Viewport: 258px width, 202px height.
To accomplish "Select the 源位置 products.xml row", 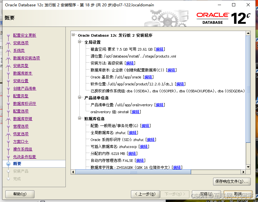I will [133, 56].
